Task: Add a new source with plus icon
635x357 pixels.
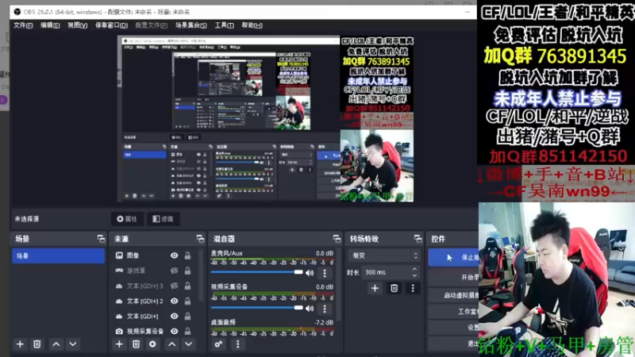Action: 119,344
